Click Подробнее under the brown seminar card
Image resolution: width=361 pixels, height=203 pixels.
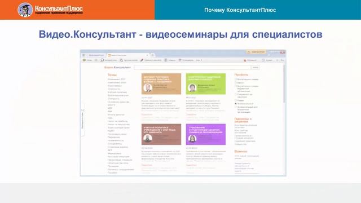click(x=147, y=165)
